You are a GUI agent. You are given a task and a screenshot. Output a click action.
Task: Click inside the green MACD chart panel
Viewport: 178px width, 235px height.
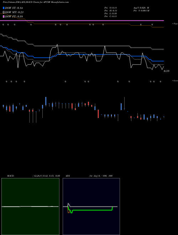(30, 207)
